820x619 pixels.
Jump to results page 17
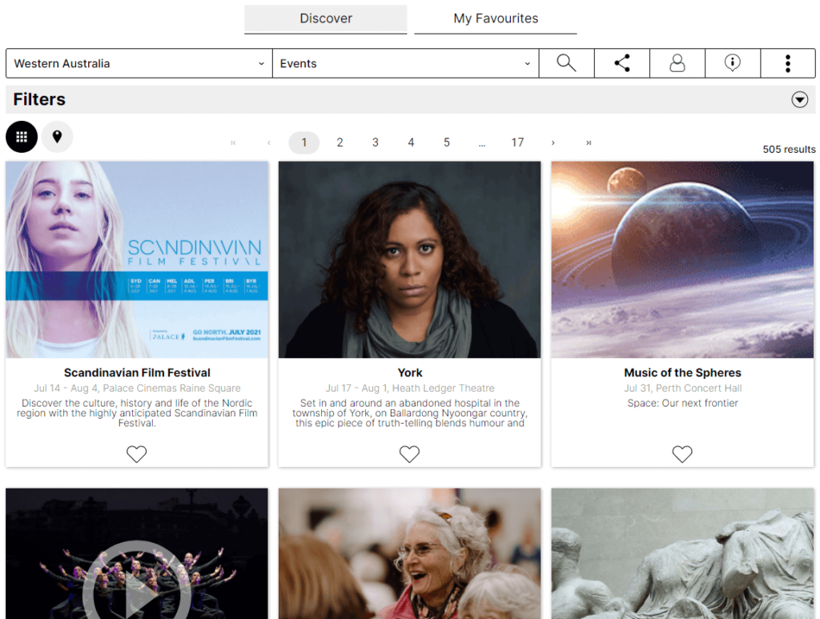[x=518, y=143]
